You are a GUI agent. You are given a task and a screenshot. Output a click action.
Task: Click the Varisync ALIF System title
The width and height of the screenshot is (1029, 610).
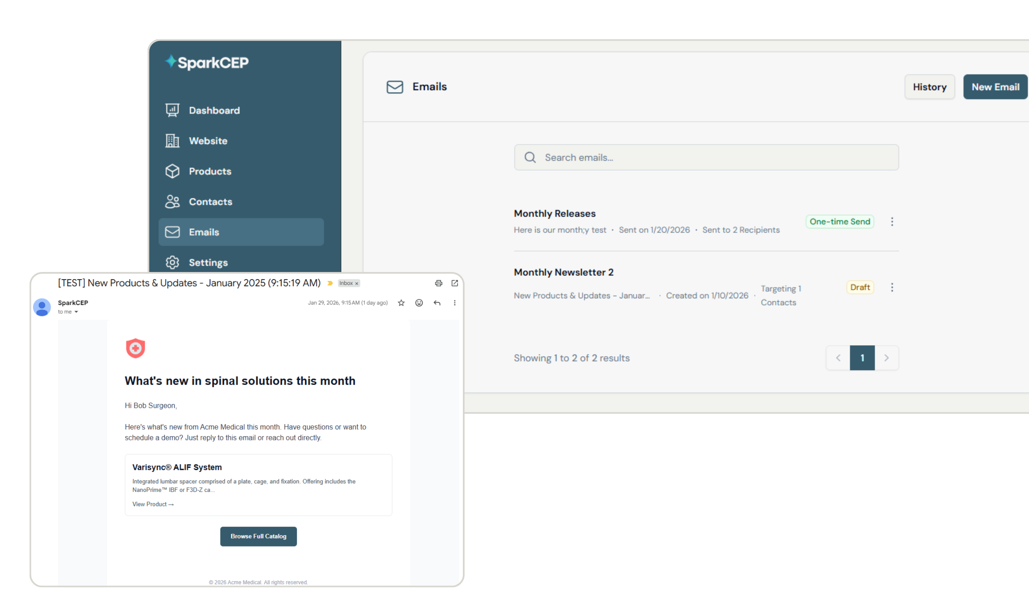[177, 467]
